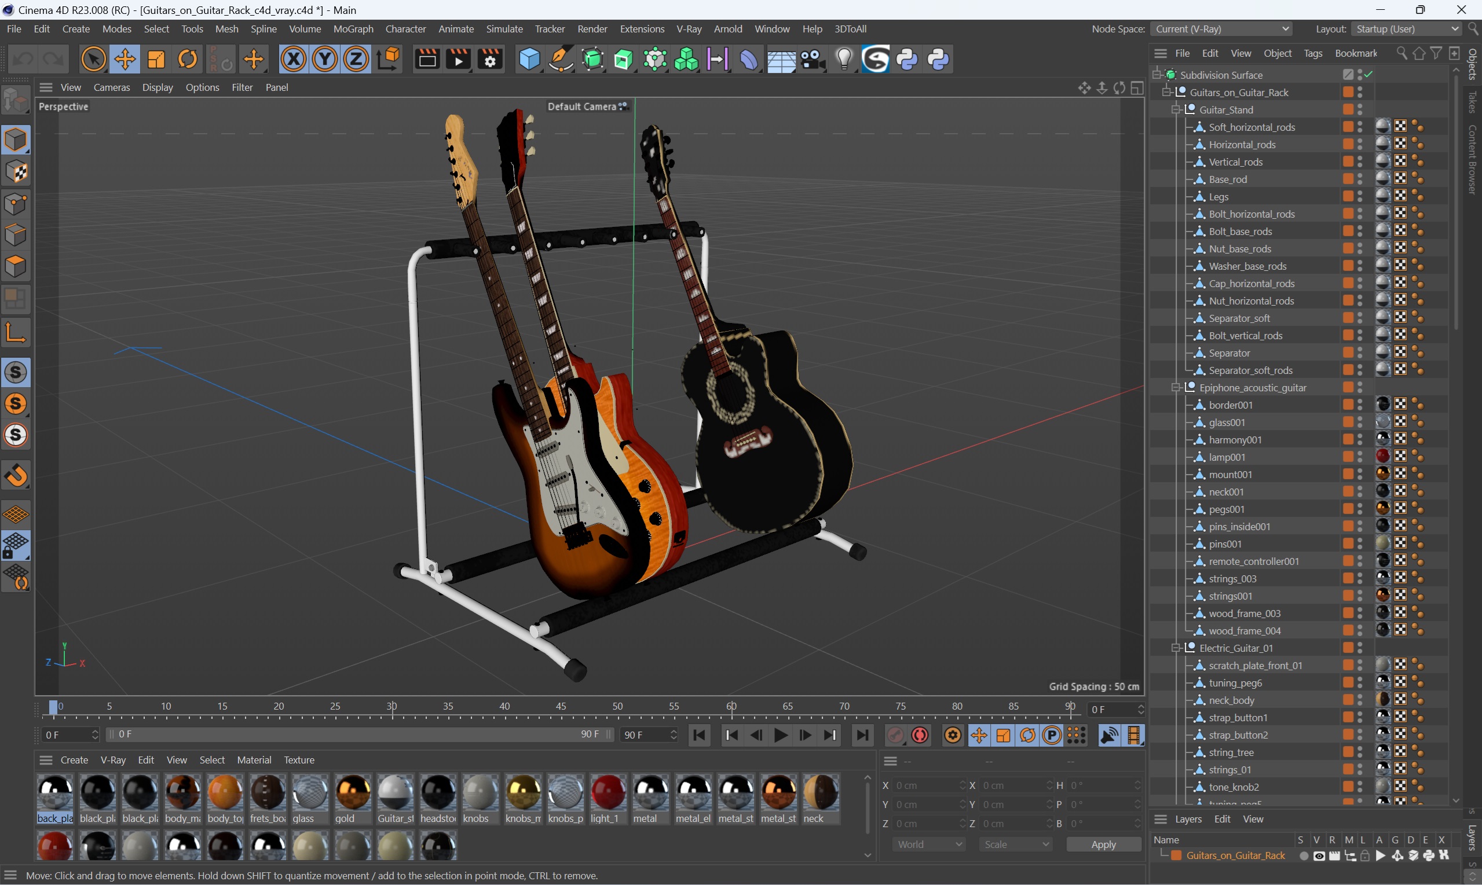Open Edit Render Settings icon
This screenshot has width=1482, height=885.
pyautogui.click(x=490, y=60)
